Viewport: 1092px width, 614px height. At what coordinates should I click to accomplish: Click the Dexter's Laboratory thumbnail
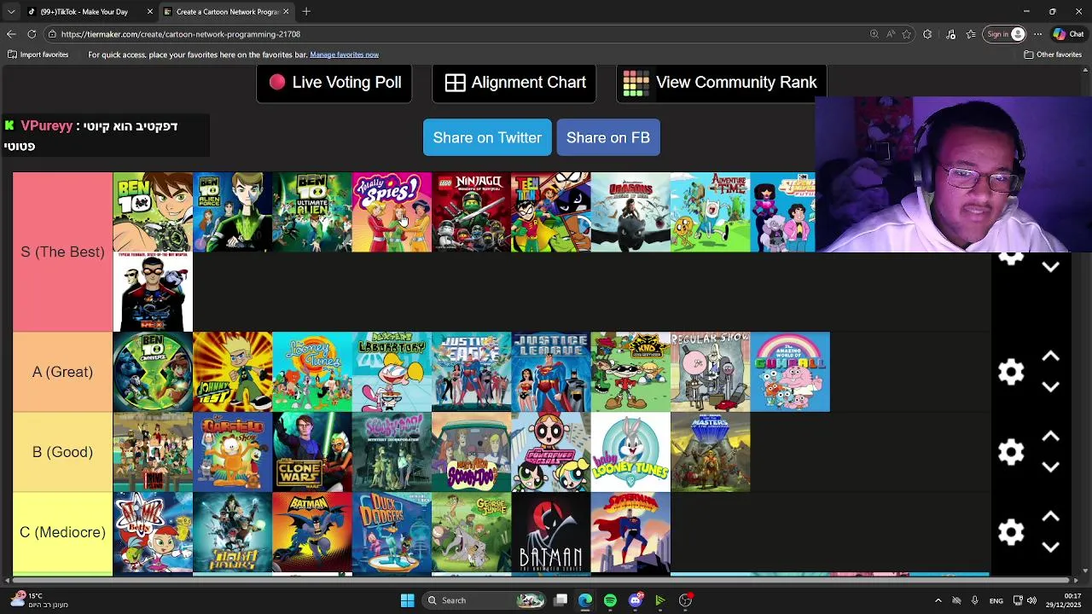(392, 372)
